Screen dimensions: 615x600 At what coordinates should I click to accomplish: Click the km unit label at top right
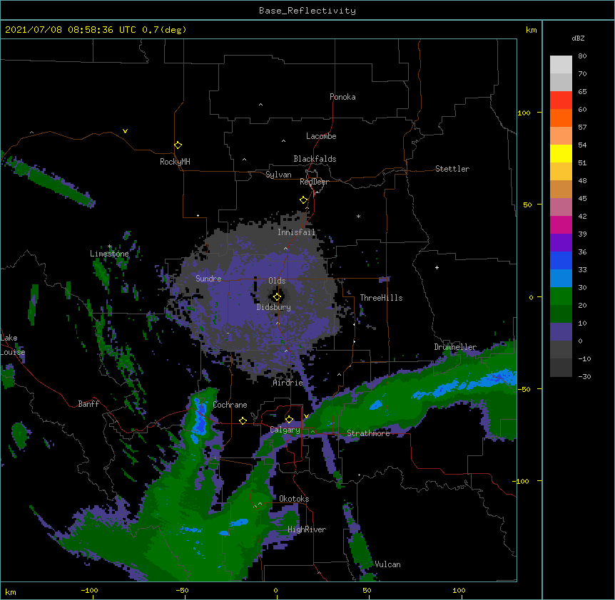tap(532, 30)
